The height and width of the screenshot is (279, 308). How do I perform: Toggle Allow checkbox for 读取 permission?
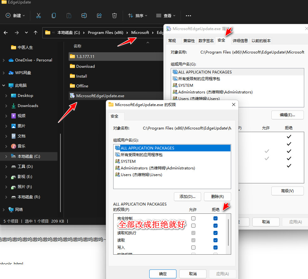point(193,240)
